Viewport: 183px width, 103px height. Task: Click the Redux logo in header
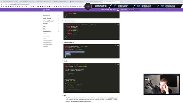click(x=44, y=10)
